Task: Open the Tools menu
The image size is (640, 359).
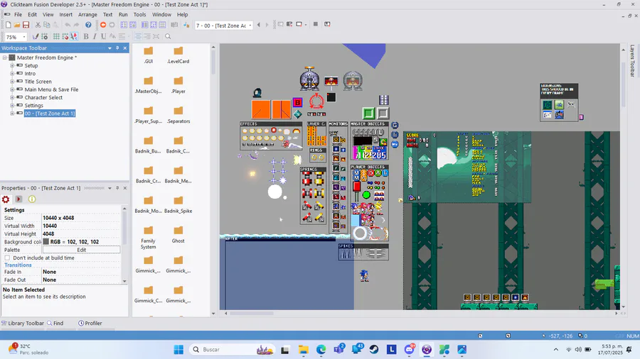Action: point(139,14)
